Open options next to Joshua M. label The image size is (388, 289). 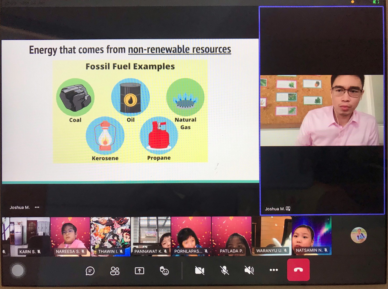pos(37,207)
